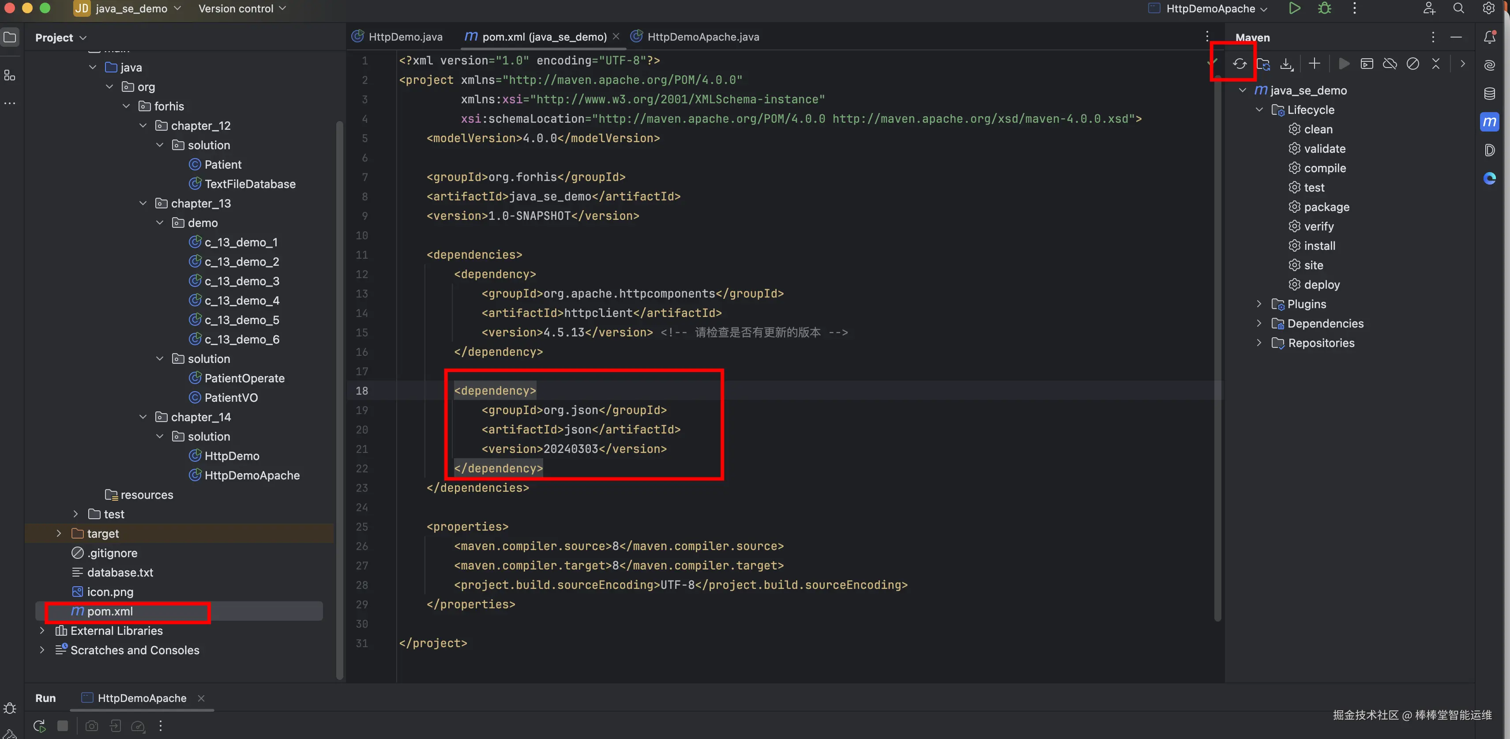Toggle Skip Tests mode in Maven
Viewport: 1510px width, 739px height.
point(1412,64)
